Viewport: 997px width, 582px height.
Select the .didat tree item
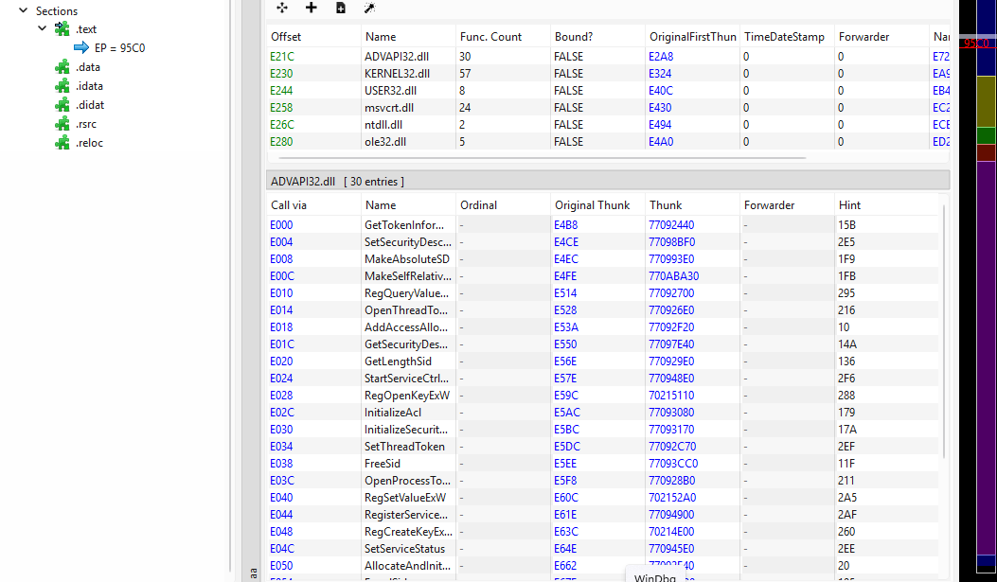click(x=90, y=105)
